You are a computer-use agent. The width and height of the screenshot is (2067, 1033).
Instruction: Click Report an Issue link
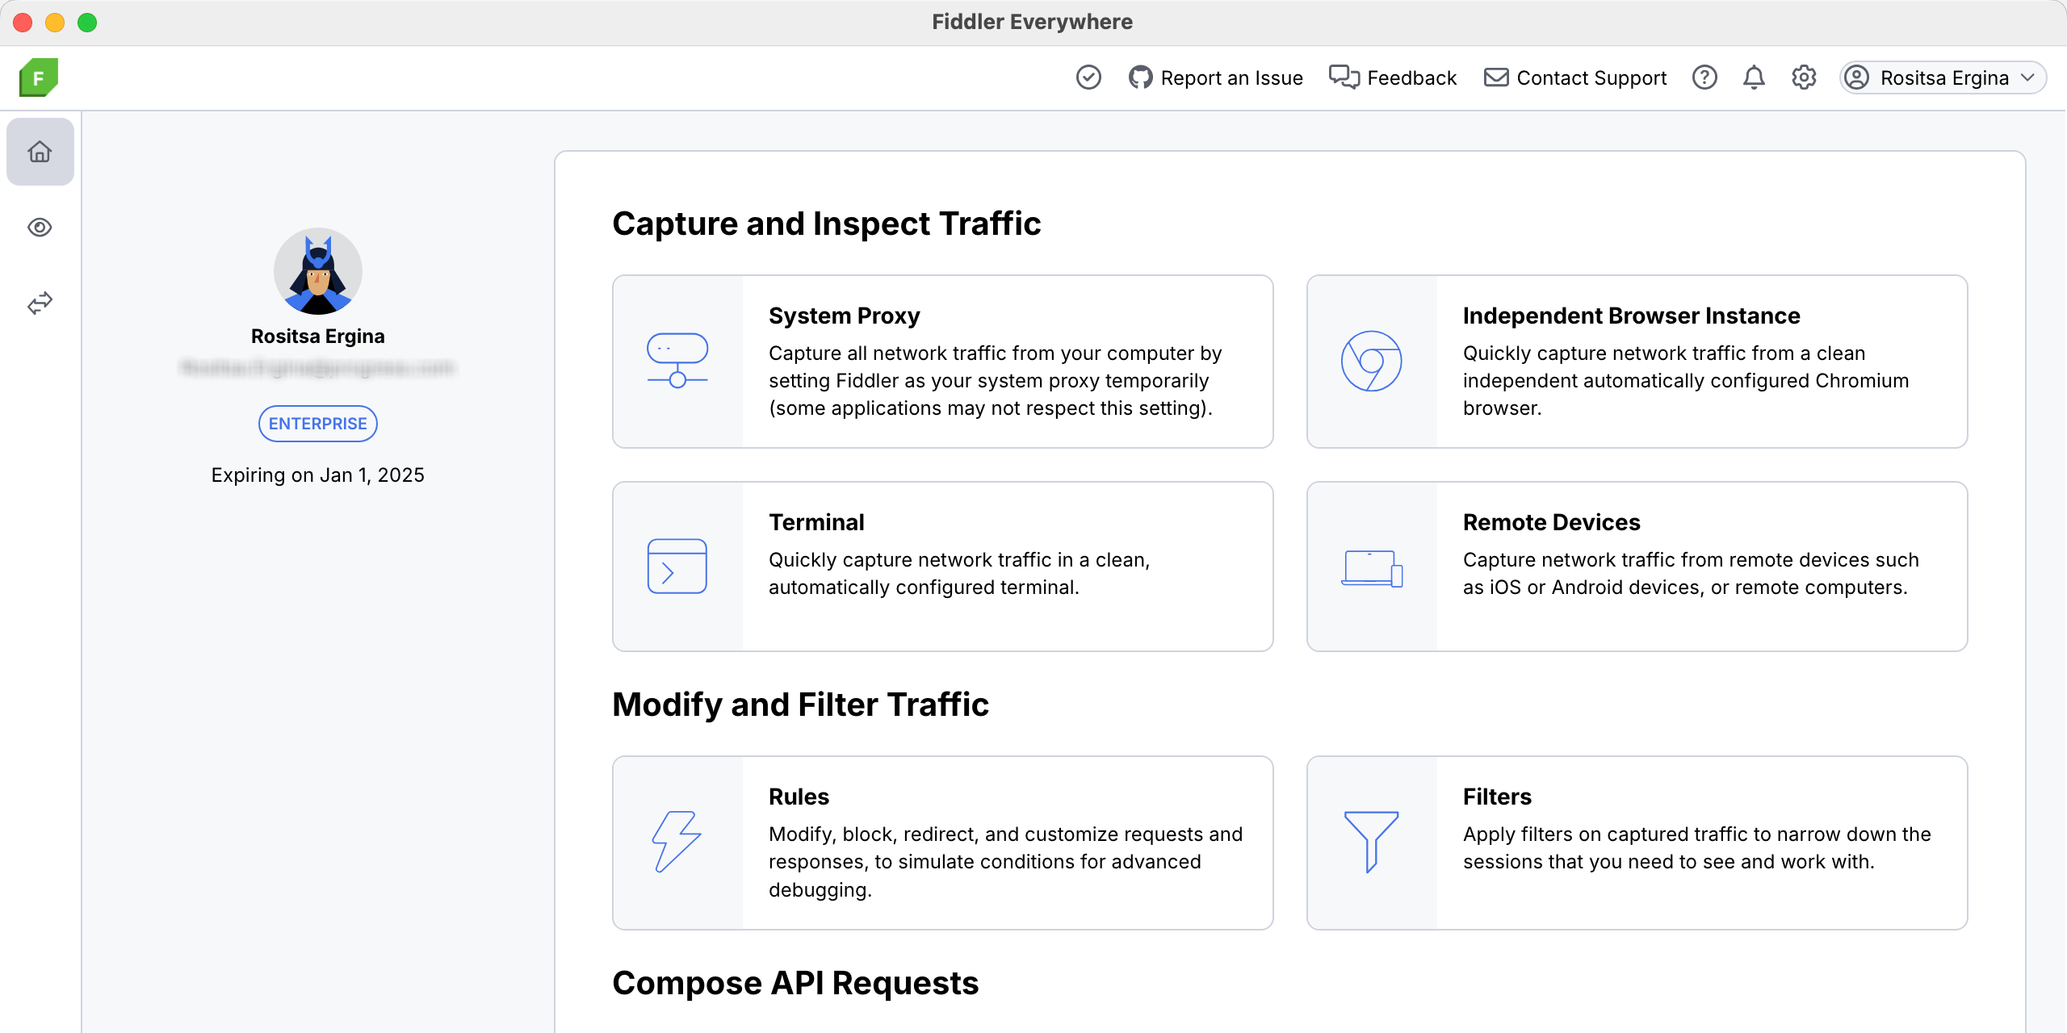[x=1216, y=77]
